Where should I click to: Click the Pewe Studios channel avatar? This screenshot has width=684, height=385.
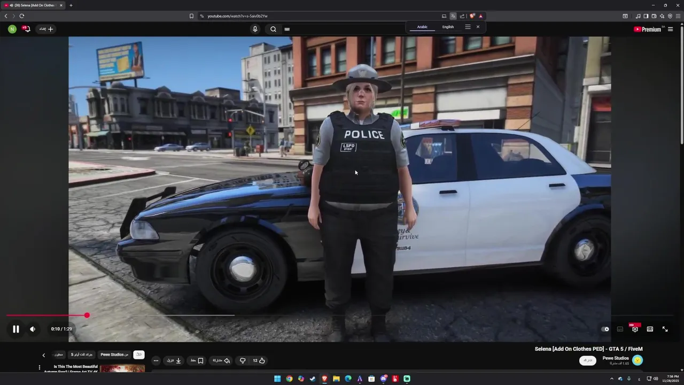(638, 360)
